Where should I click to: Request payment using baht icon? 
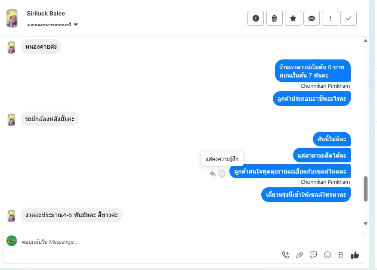[341, 255]
